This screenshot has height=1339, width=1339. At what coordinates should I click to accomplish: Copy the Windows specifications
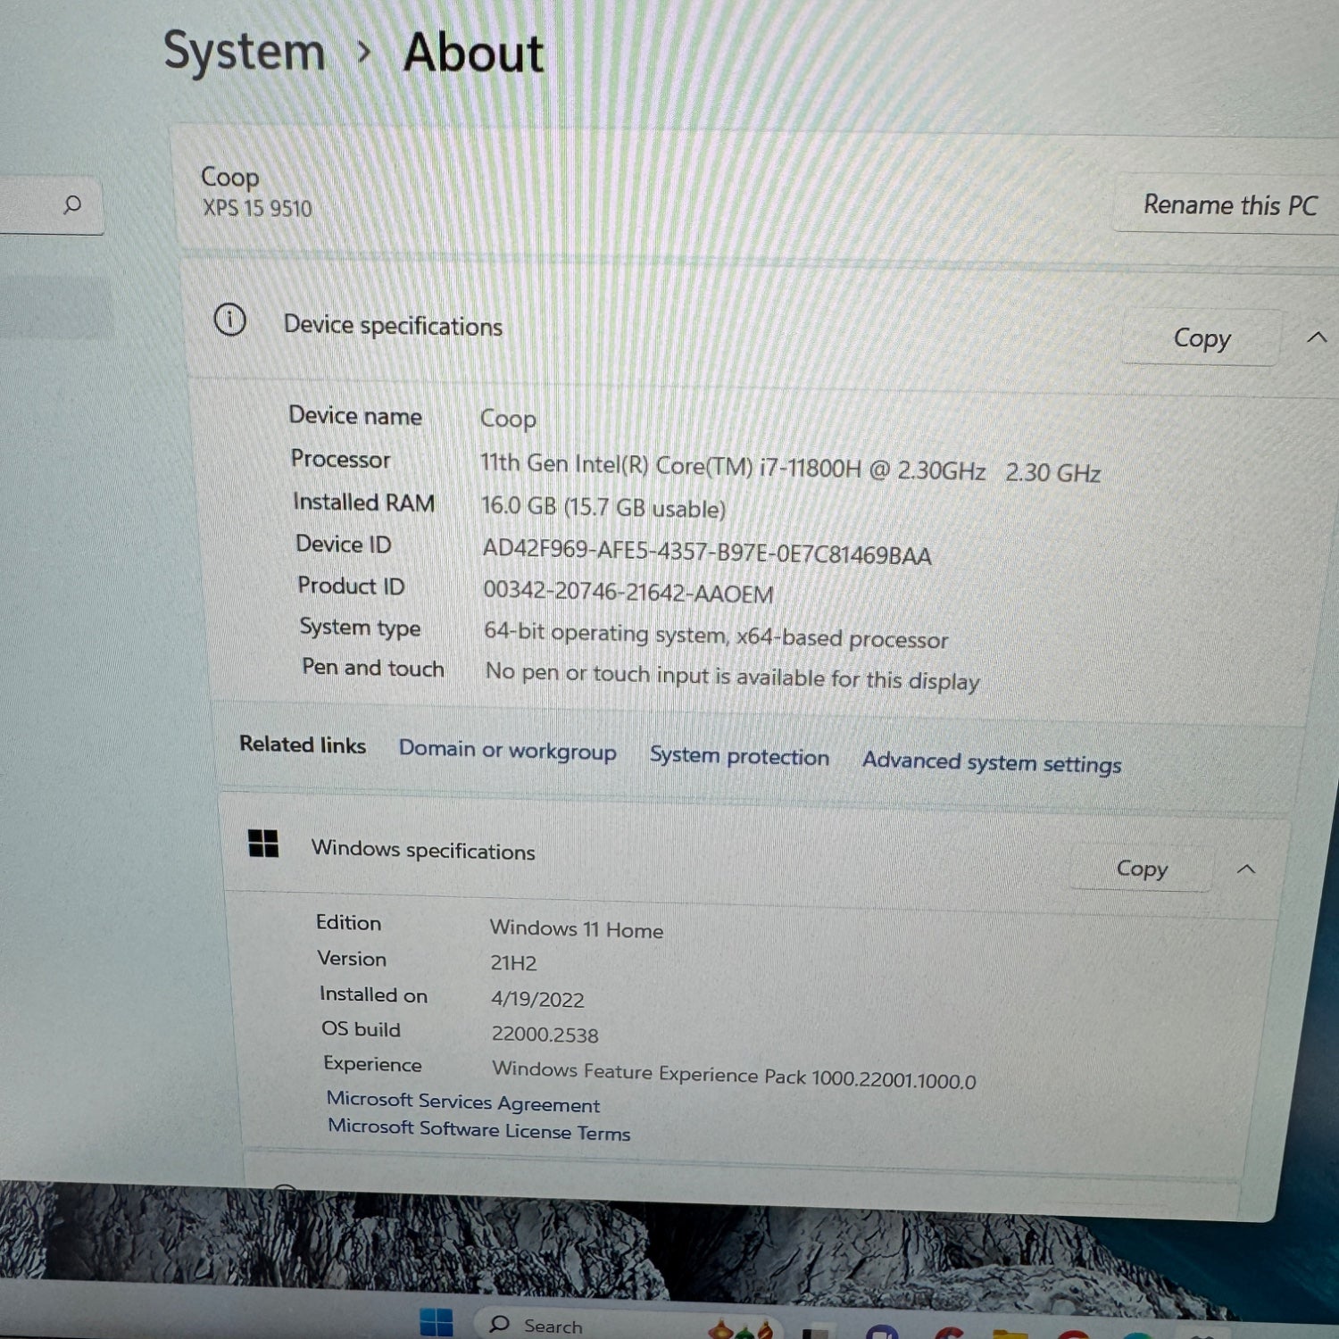1141,868
